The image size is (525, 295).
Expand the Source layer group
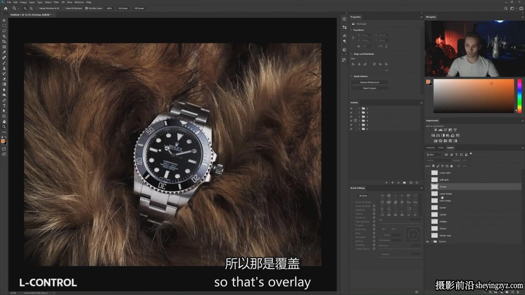(x=431, y=241)
